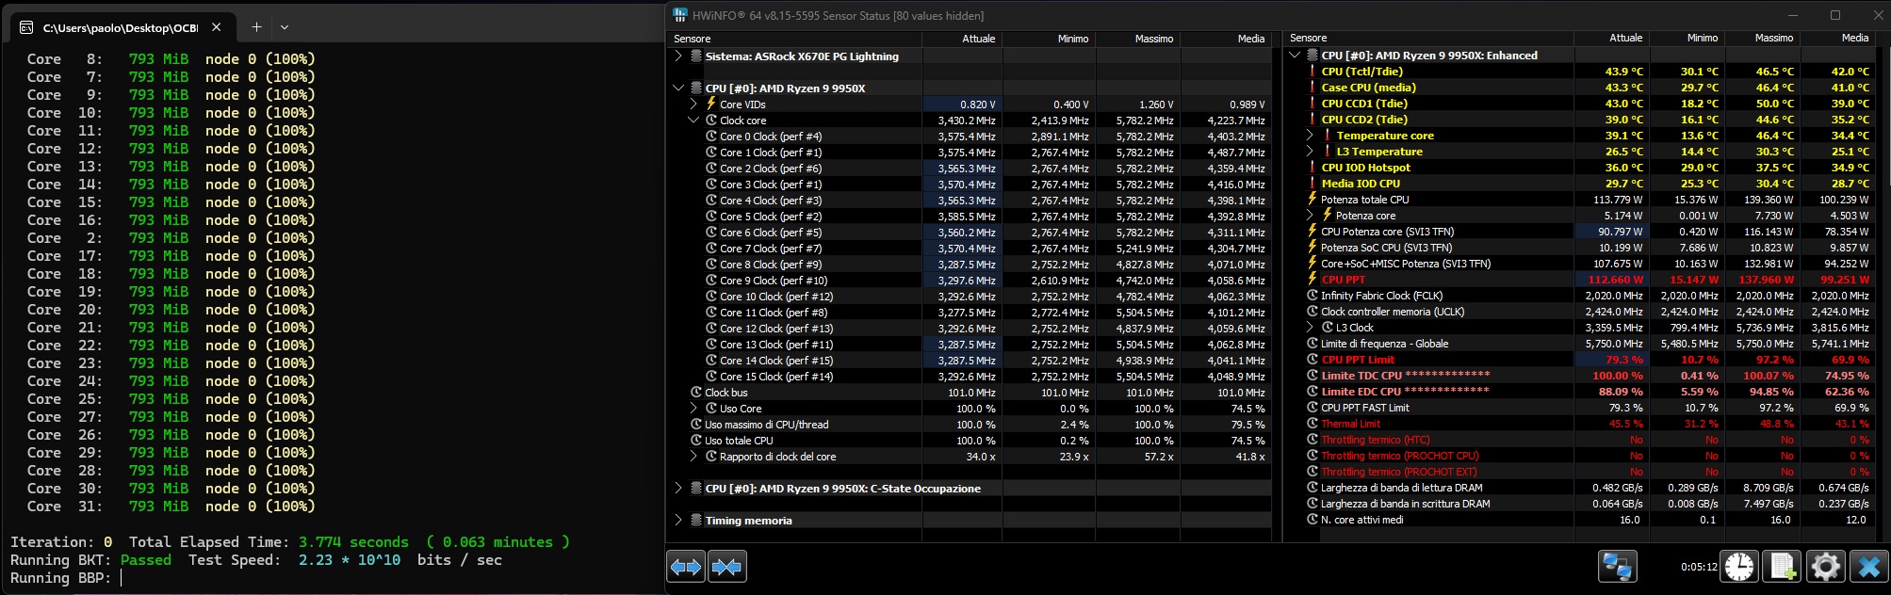
Task: Click thermometer icon beside CPU CCD1 (Tdie)
Action: 1312,104
